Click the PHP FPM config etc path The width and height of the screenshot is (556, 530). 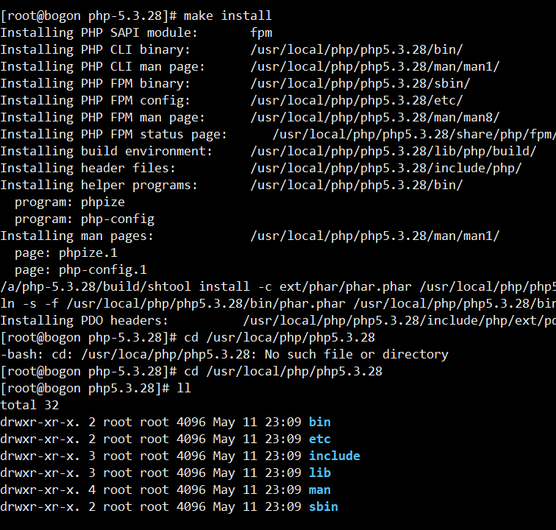356,100
